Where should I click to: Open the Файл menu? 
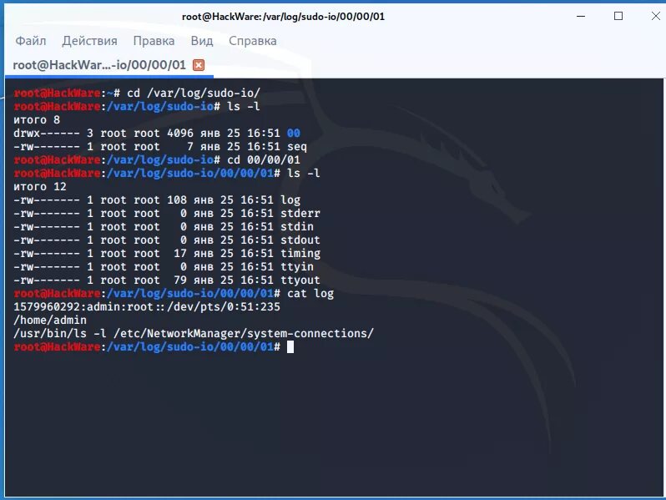coord(31,41)
